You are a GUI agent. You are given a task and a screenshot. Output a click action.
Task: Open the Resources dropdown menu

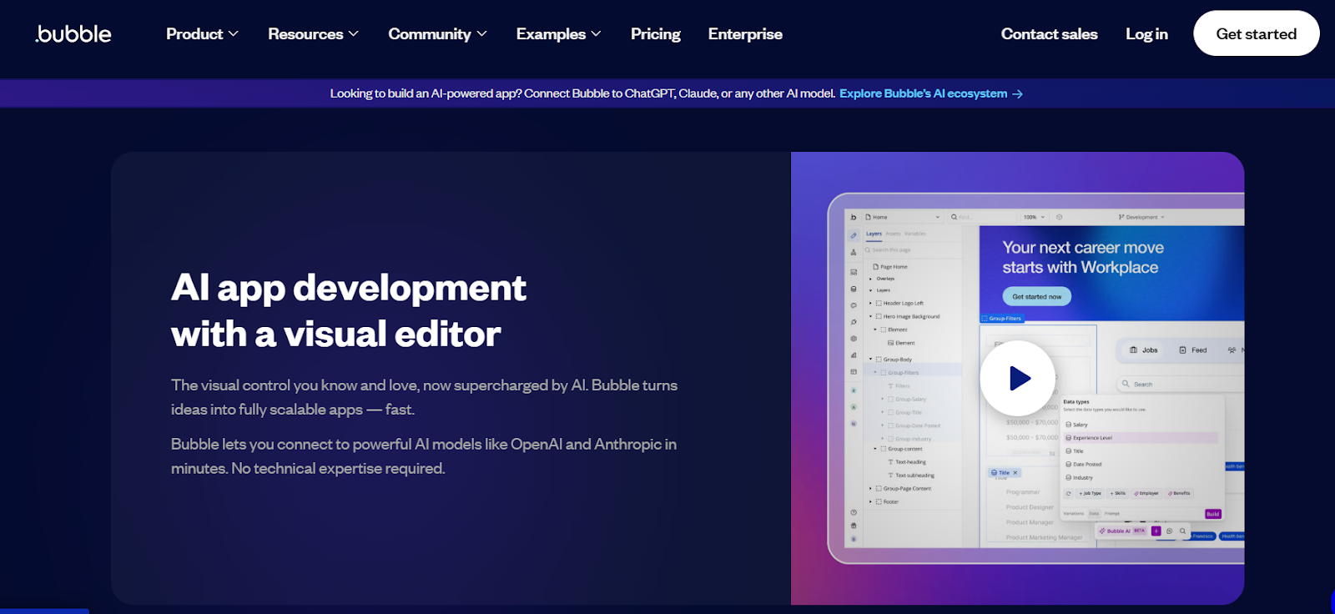pos(313,34)
